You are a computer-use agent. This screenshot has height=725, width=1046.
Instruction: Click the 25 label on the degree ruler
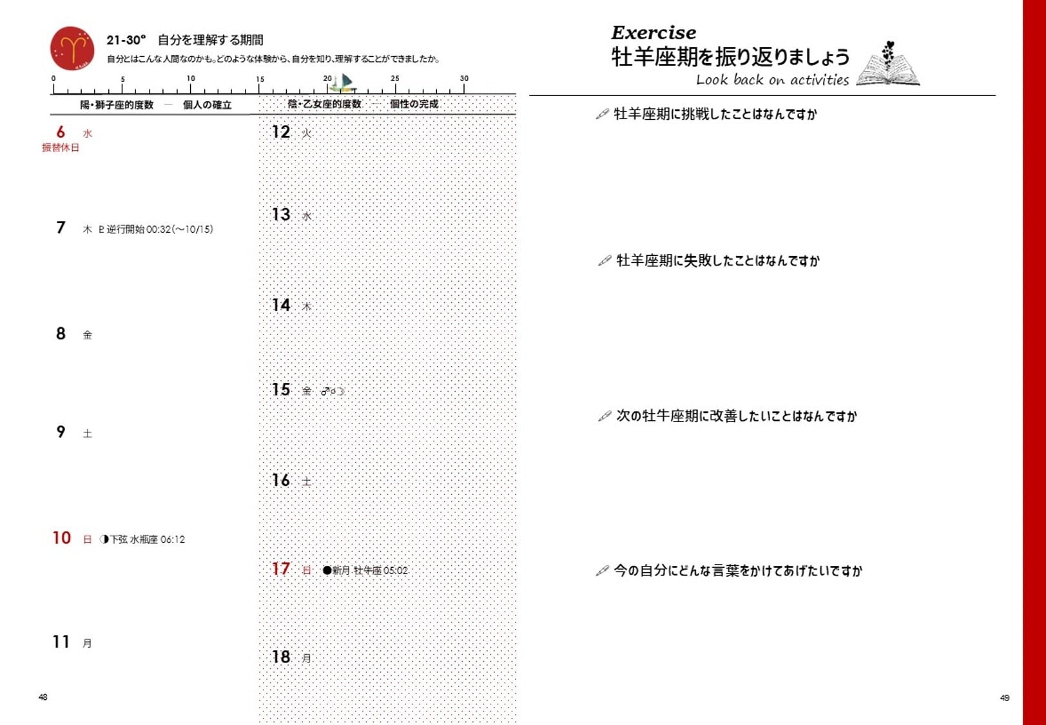pyautogui.click(x=395, y=79)
